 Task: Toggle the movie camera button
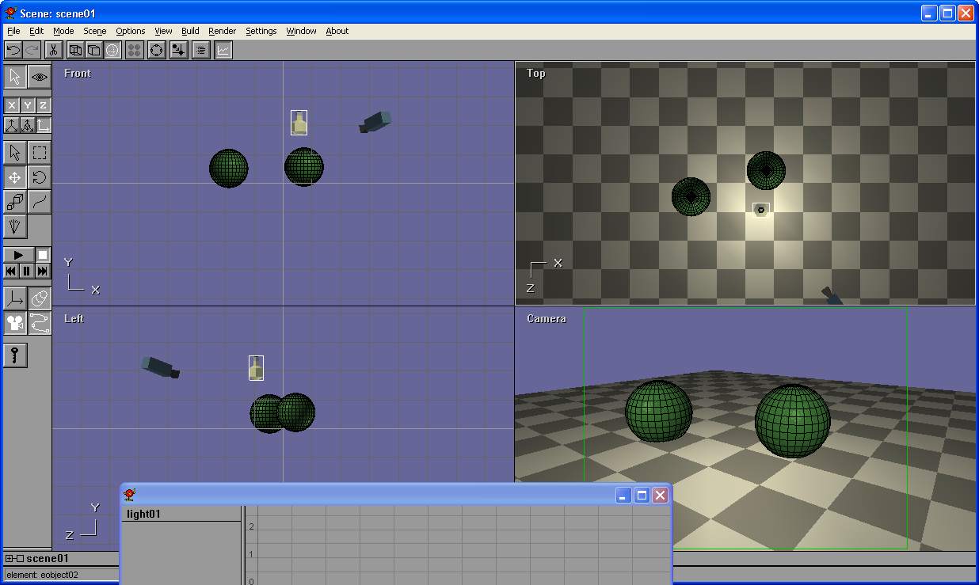(15, 323)
